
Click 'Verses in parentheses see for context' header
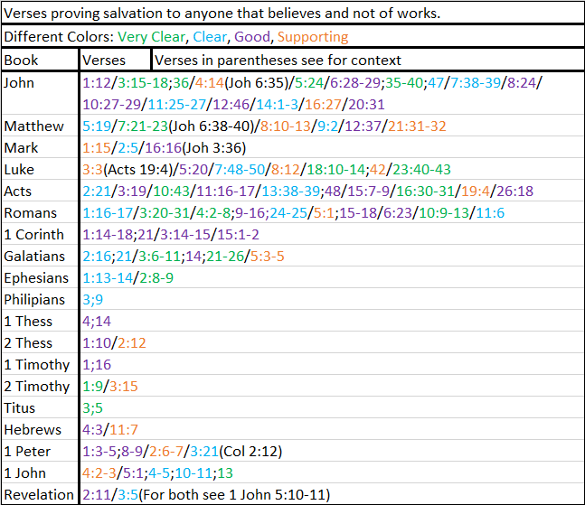pyautogui.click(x=368, y=60)
